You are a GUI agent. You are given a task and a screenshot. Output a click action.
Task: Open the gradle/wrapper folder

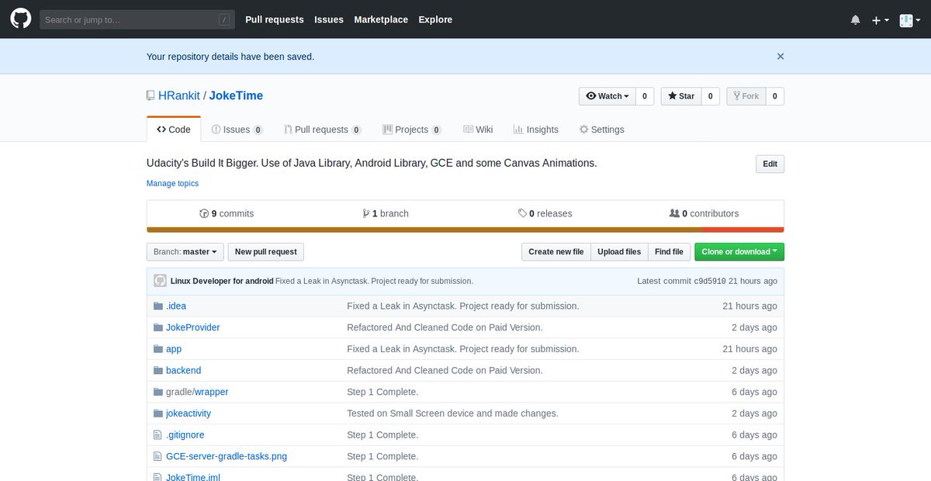[x=197, y=392]
